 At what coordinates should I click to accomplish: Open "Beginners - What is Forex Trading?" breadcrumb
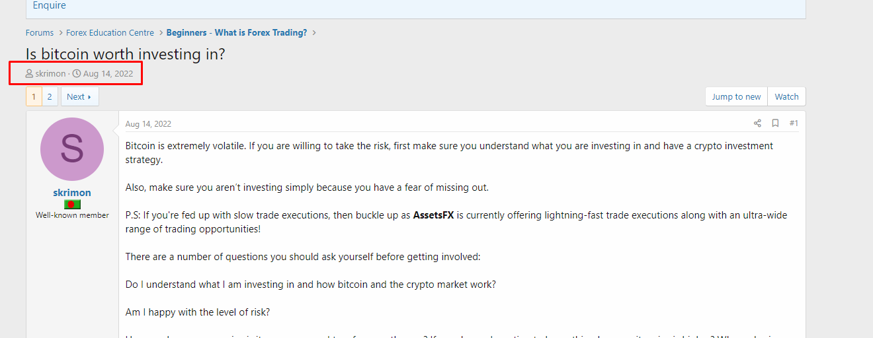point(237,33)
